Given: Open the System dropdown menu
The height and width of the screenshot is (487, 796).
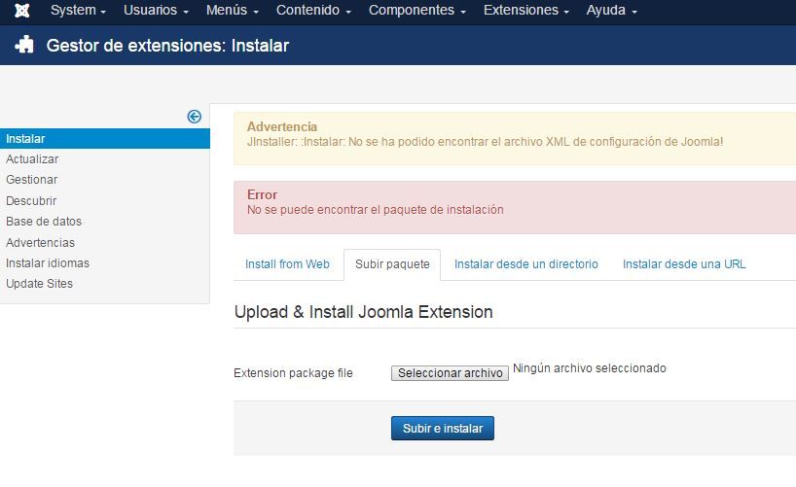Looking at the screenshot, I should (78, 10).
